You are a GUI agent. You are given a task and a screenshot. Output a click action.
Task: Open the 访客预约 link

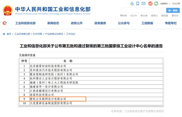[x=164, y=4]
